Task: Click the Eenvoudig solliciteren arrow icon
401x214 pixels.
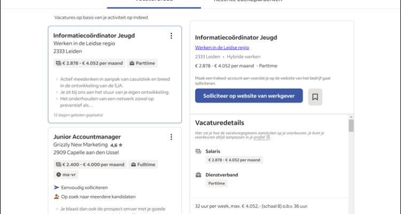Action: pyautogui.click(x=57, y=188)
